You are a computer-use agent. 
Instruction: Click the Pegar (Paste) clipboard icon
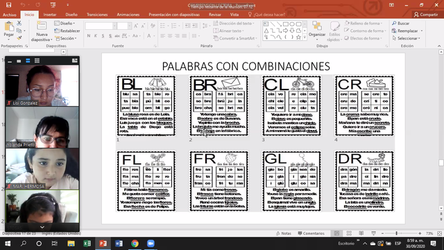[x=9, y=26]
